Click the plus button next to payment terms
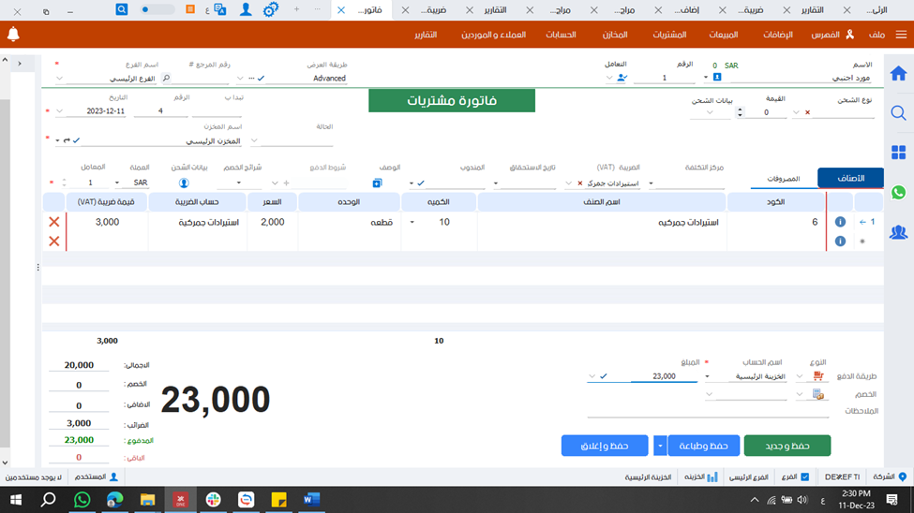Screen dimensions: 914x513 point(286,183)
